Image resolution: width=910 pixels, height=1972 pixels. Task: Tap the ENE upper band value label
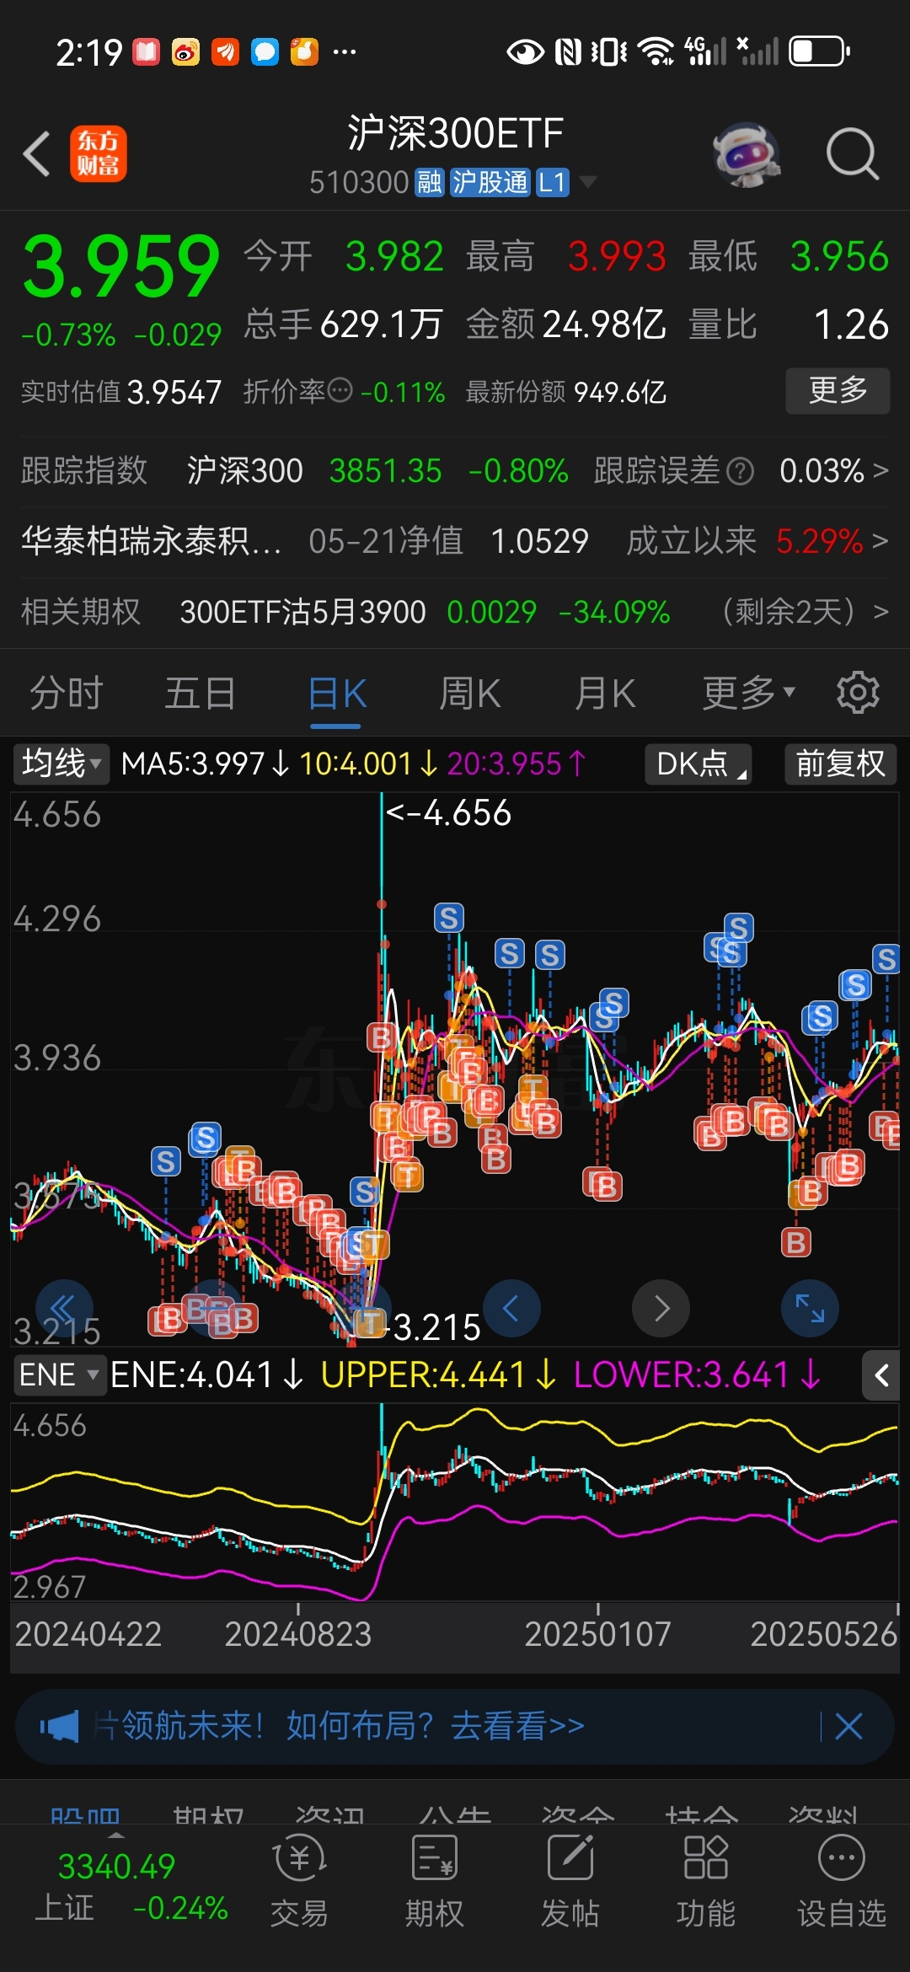pyautogui.click(x=438, y=1375)
